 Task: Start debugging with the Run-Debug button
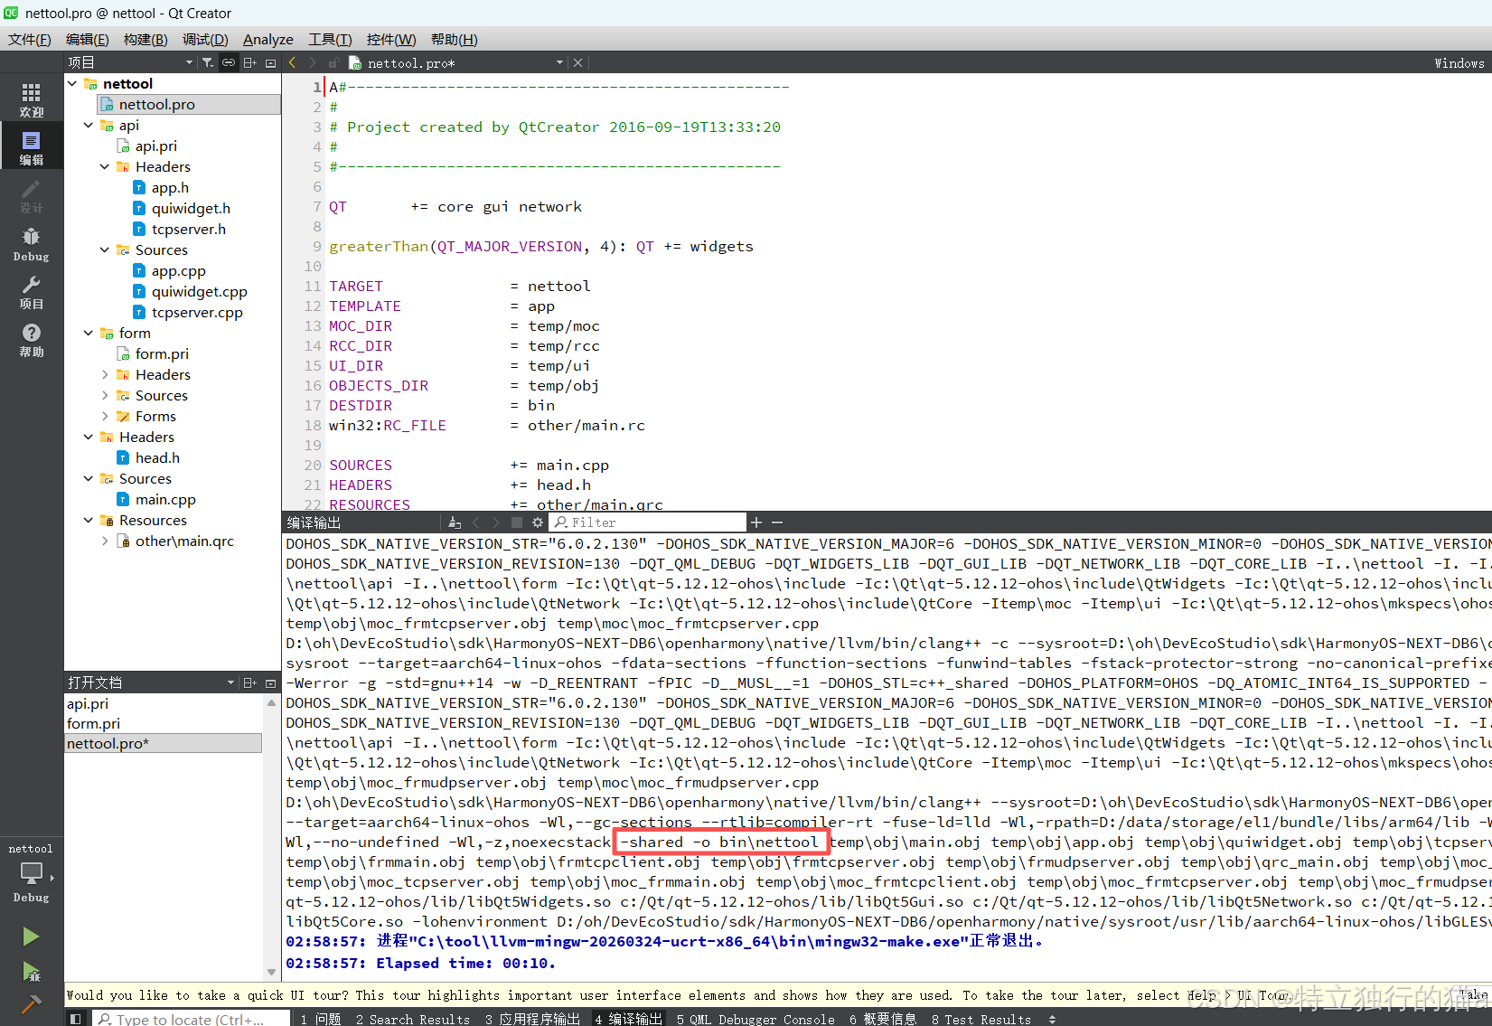(31, 972)
